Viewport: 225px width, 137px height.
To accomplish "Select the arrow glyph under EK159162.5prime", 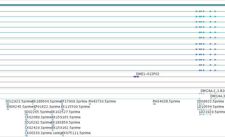I will (53, 131).
